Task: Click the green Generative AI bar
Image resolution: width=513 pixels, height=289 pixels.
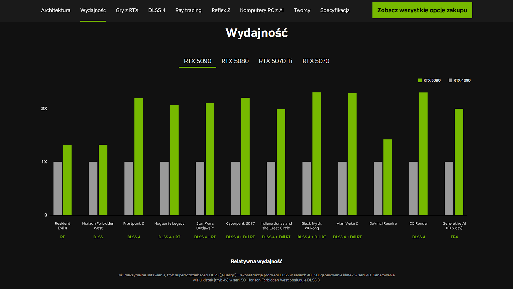Action: coord(459,162)
